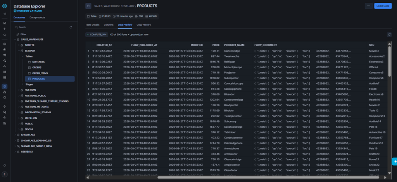Click the Load Data button
Screen dimensions: 397x182
(383, 6)
